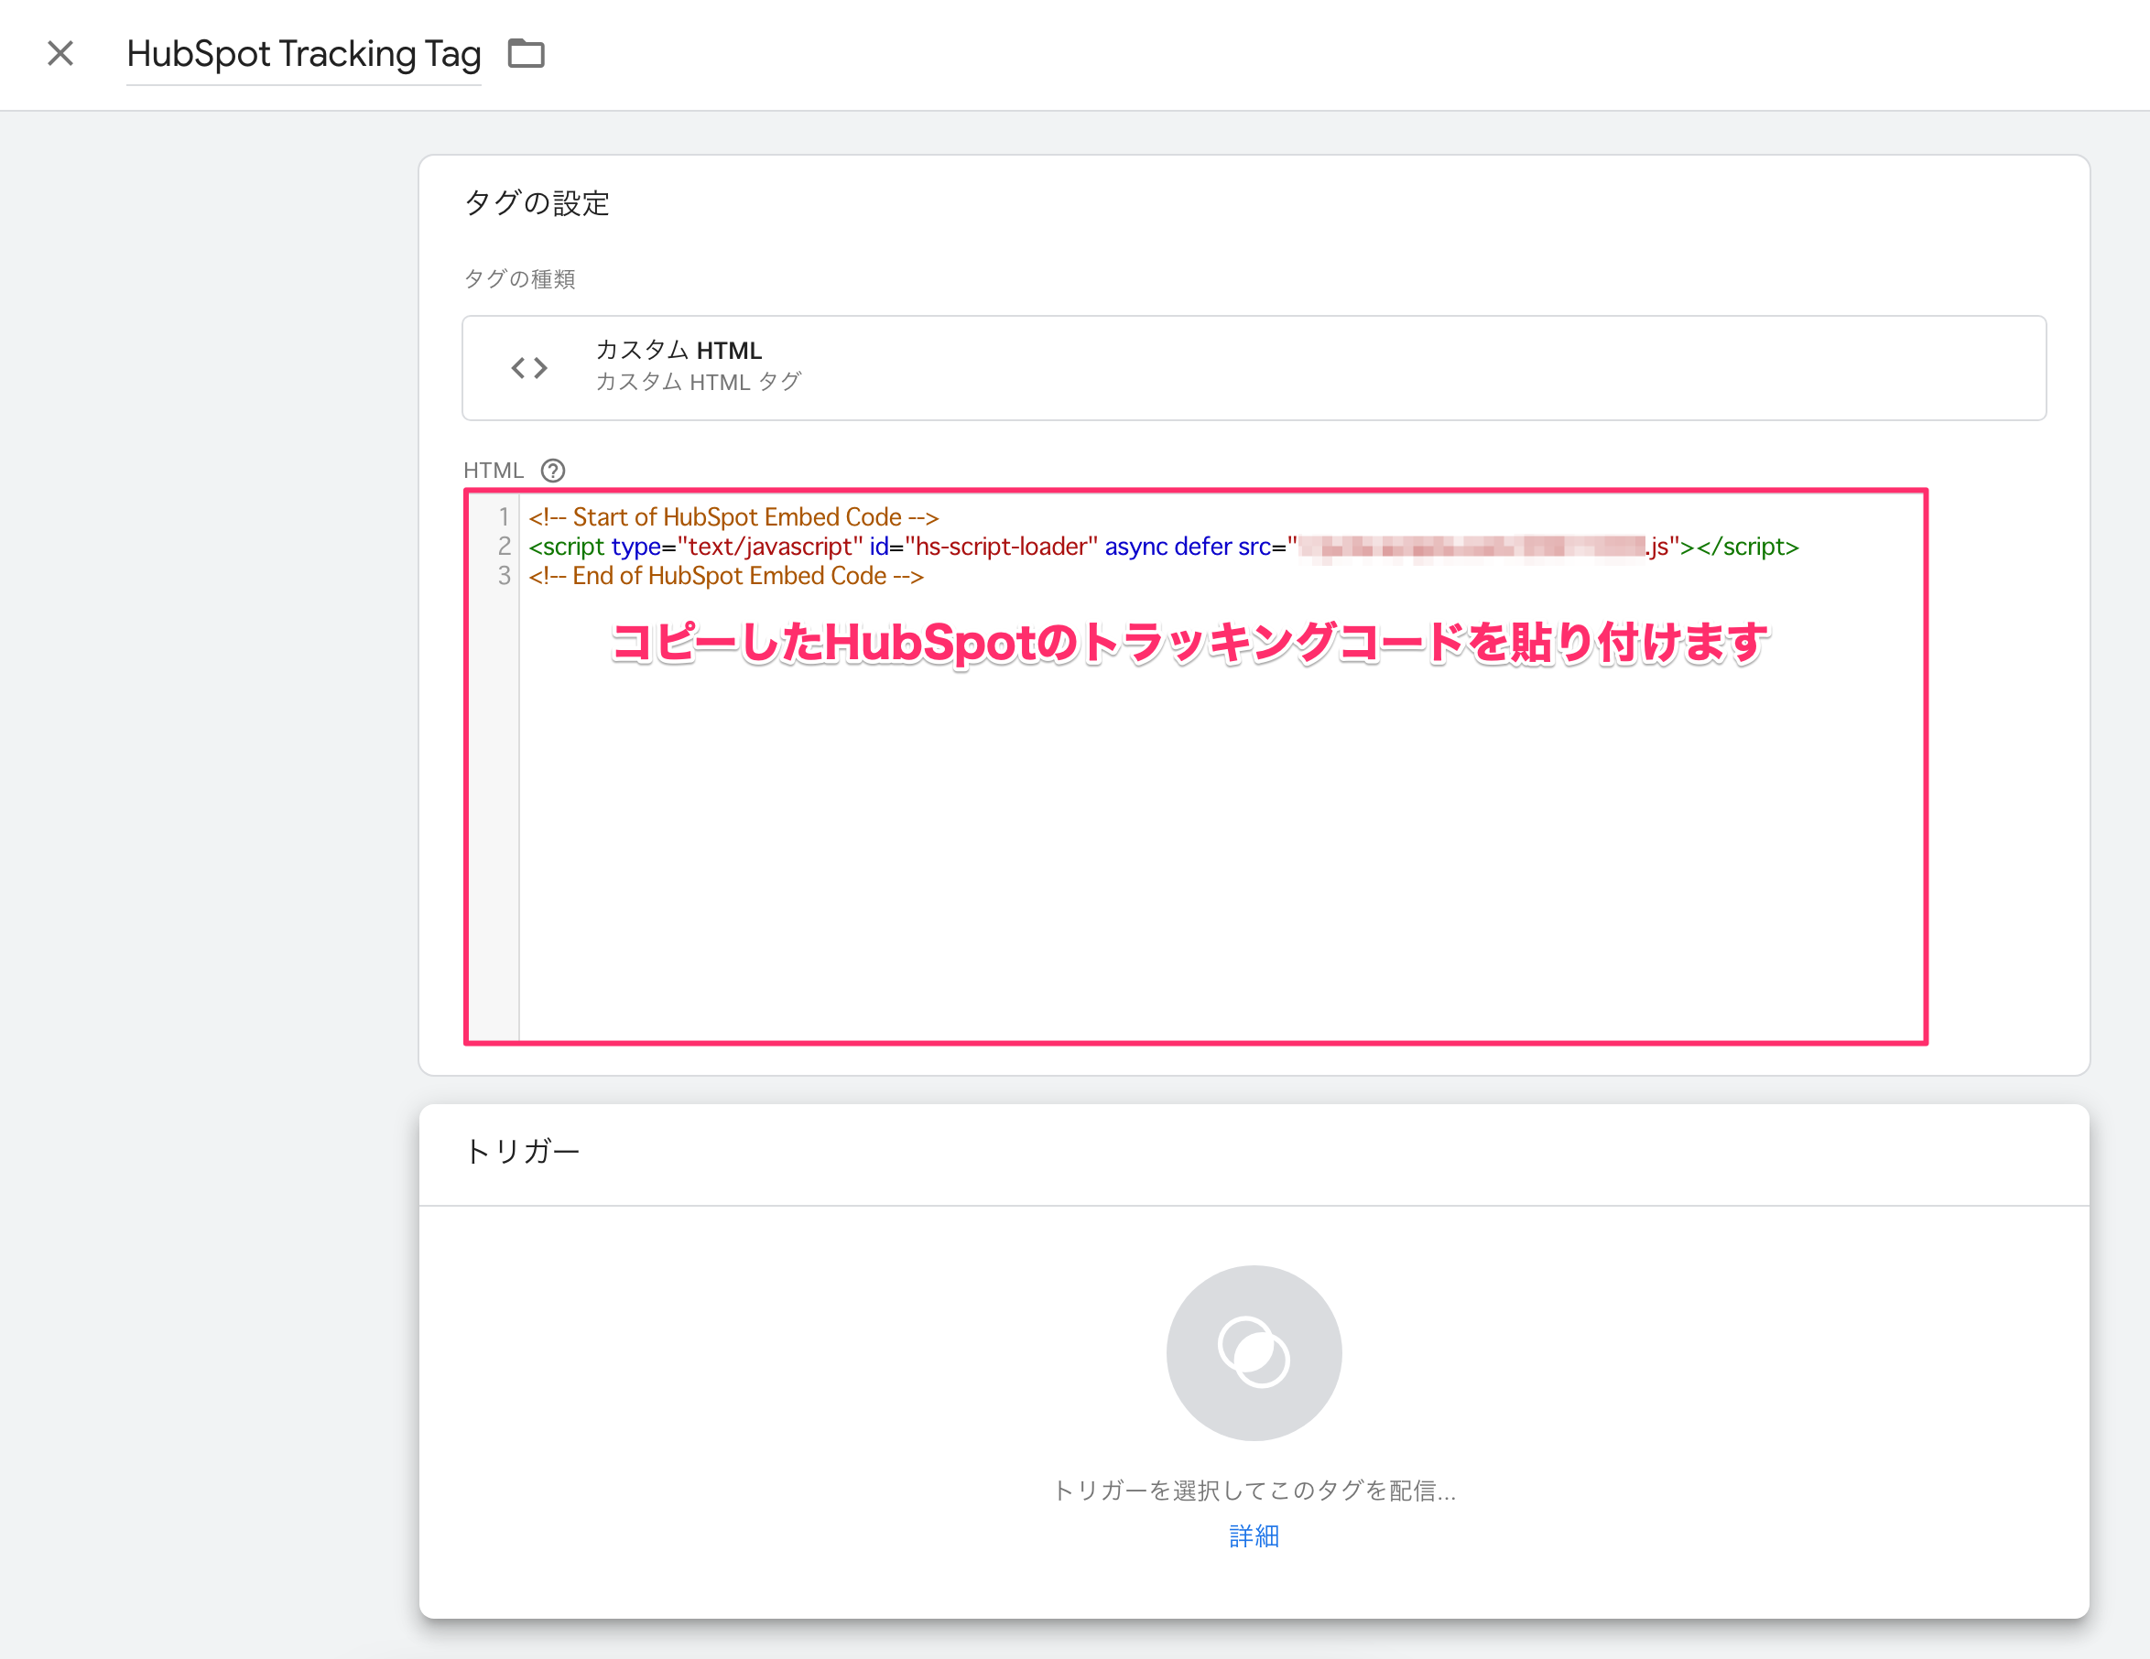2150x1659 pixels.
Task: Click the タグの設定 section heading
Action: coord(537,203)
